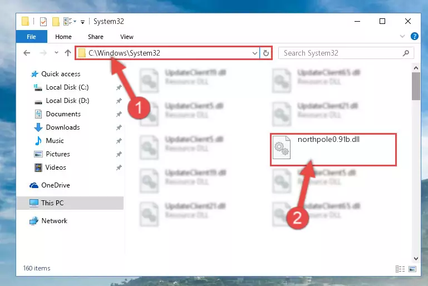Click pin icon next to Downloads

click(x=119, y=127)
